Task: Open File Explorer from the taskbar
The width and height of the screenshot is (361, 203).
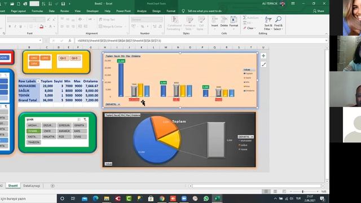Action: (x=107, y=198)
